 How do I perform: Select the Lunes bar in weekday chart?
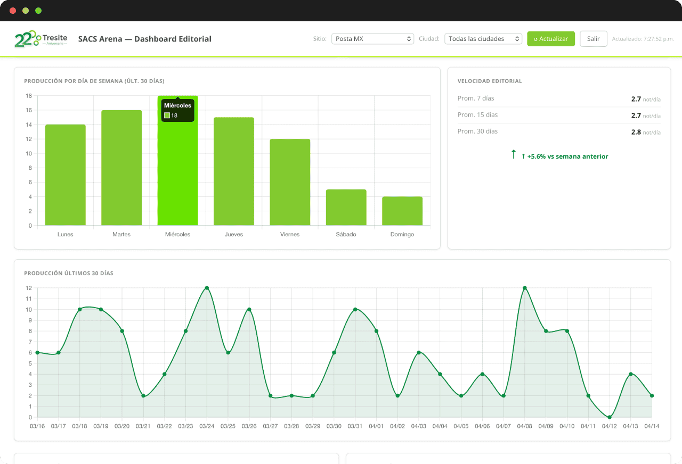[x=66, y=175]
